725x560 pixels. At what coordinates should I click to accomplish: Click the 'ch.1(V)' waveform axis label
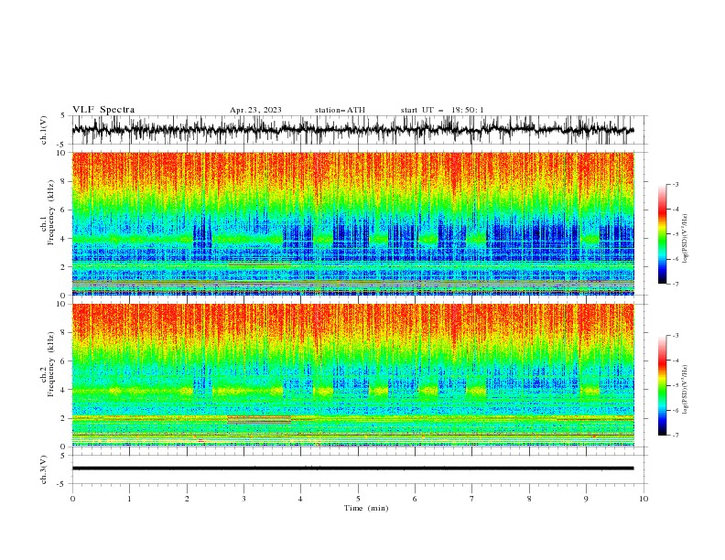(44, 130)
